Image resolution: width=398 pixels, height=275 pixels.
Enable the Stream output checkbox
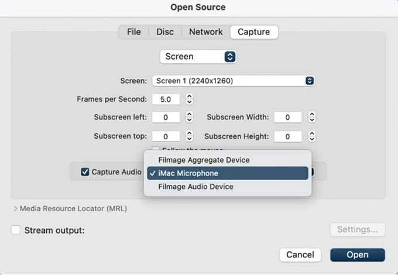click(x=16, y=230)
